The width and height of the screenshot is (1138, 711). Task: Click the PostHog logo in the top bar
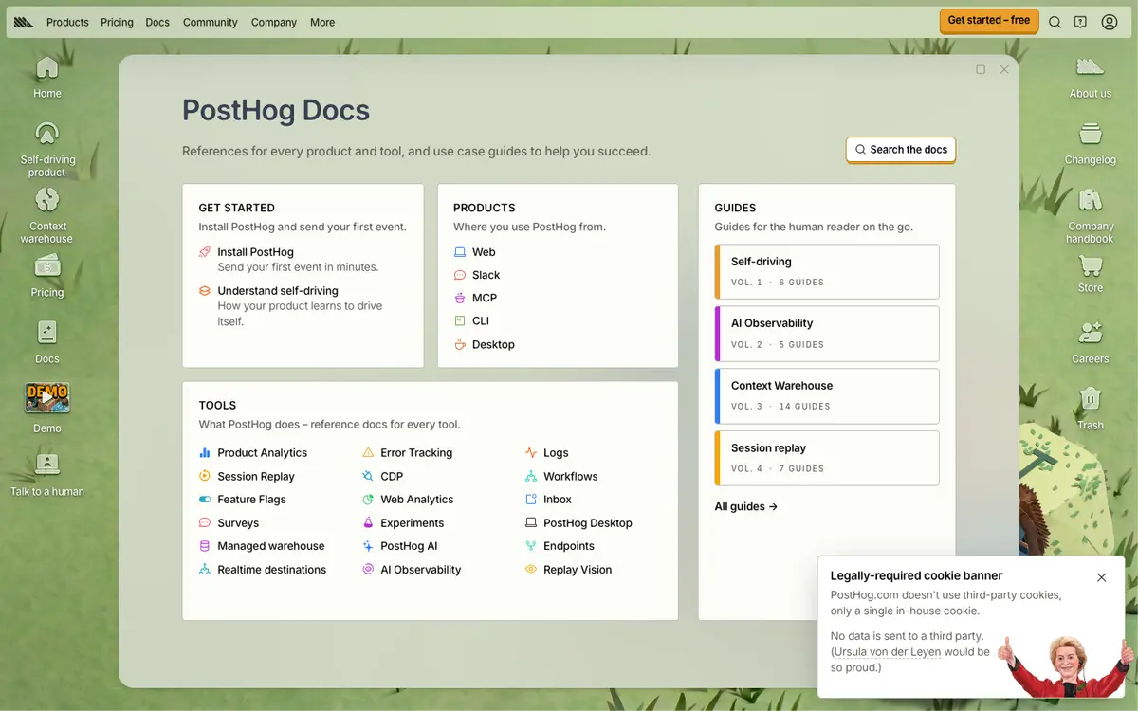click(24, 22)
